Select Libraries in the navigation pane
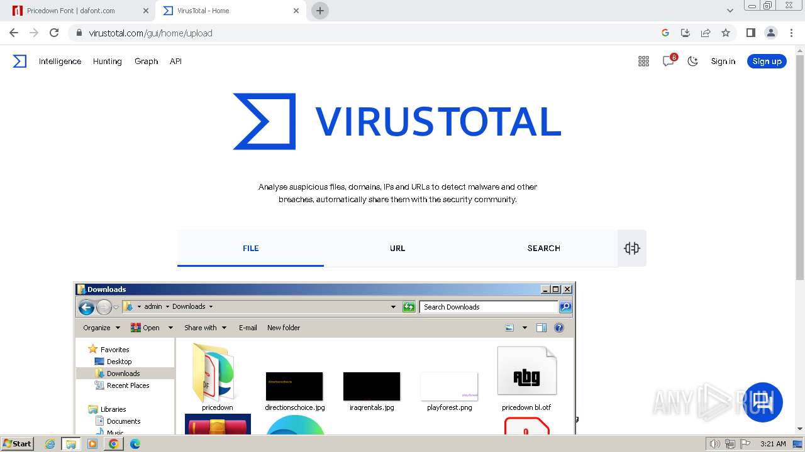 coord(113,409)
